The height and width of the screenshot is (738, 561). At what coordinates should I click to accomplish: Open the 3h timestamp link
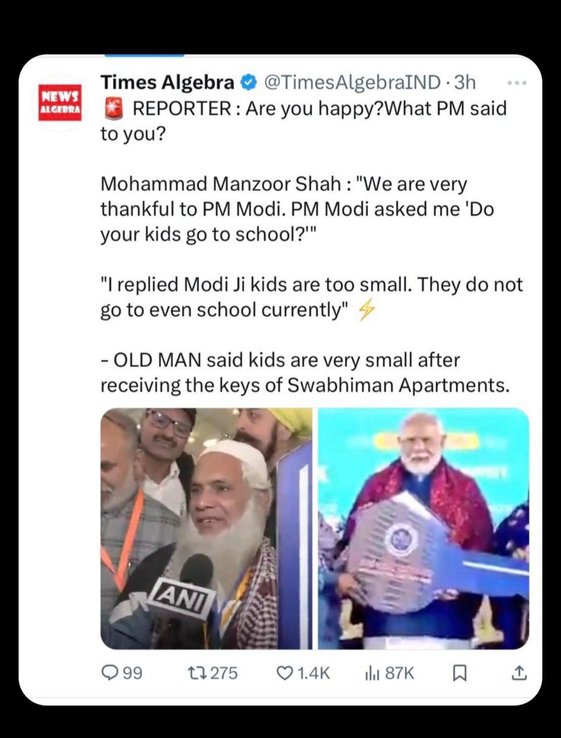click(465, 83)
